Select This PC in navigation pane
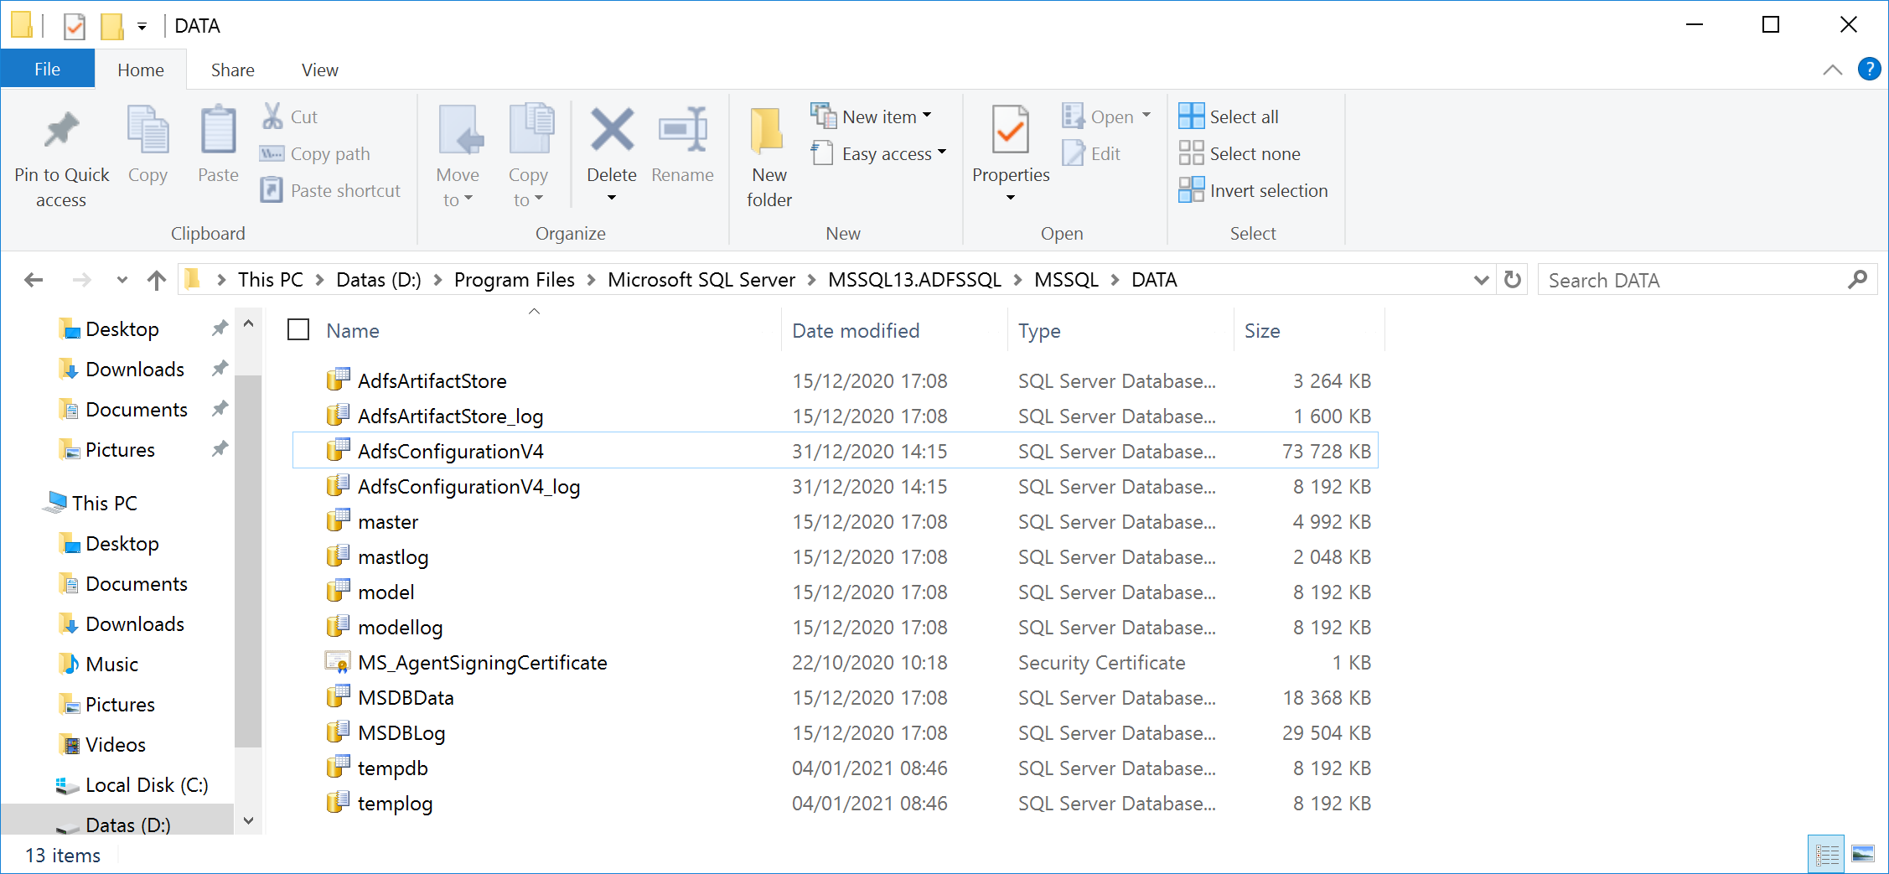This screenshot has width=1889, height=874. click(104, 503)
